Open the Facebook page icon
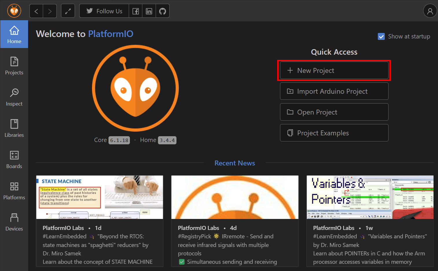438x271 pixels. pos(135,11)
